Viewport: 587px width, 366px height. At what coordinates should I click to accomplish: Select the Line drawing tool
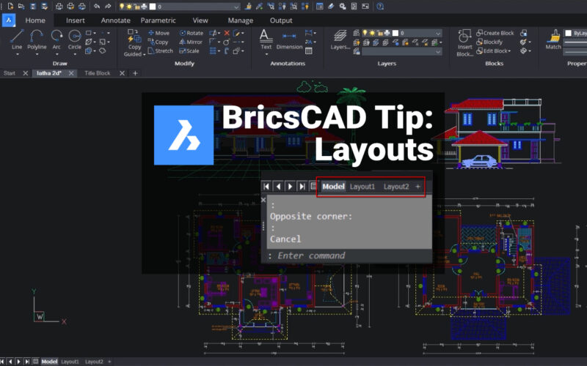17,39
